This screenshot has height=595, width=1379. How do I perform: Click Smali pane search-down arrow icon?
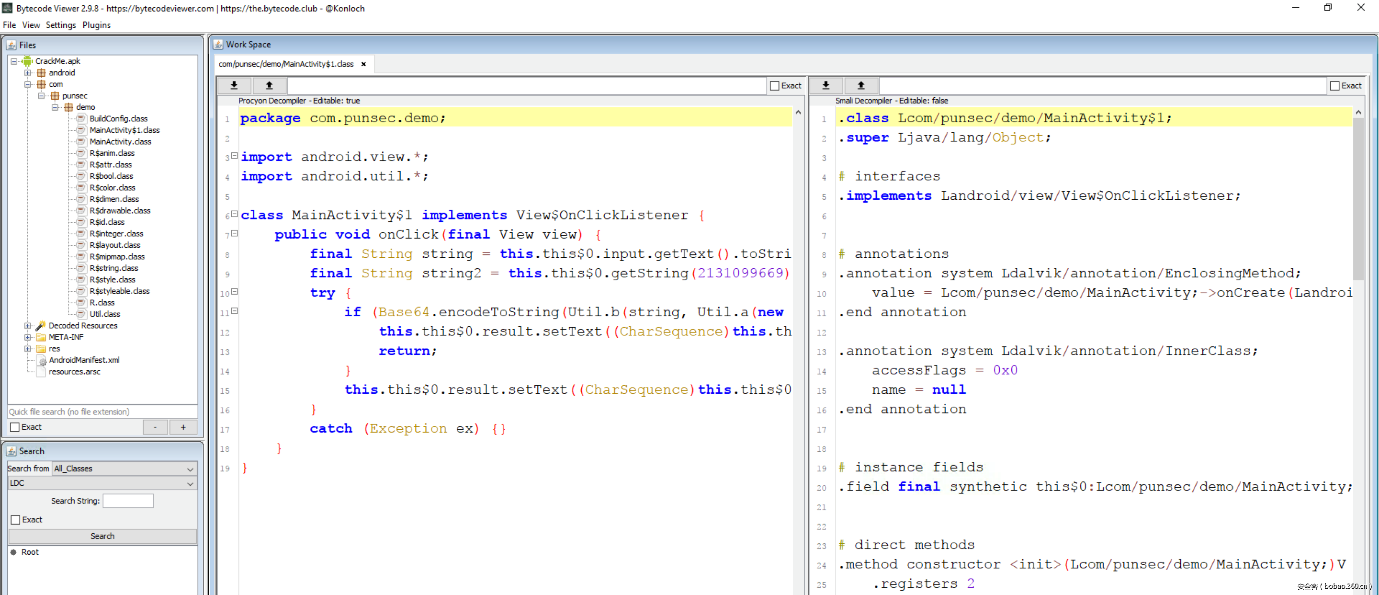(825, 85)
